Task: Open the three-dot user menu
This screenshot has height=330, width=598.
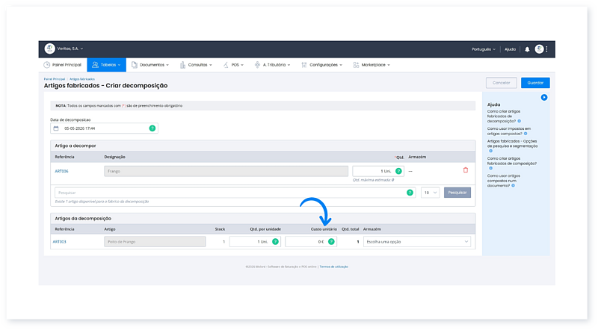Action: pyautogui.click(x=546, y=49)
